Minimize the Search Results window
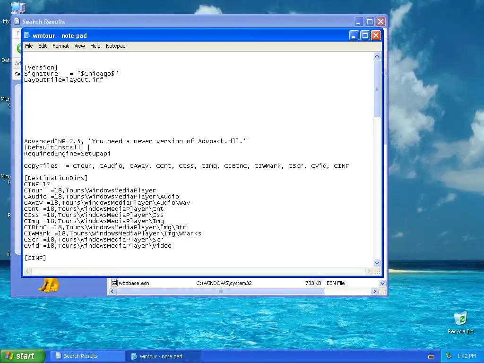Viewport: 484px width, 363px height. (358, 22)
